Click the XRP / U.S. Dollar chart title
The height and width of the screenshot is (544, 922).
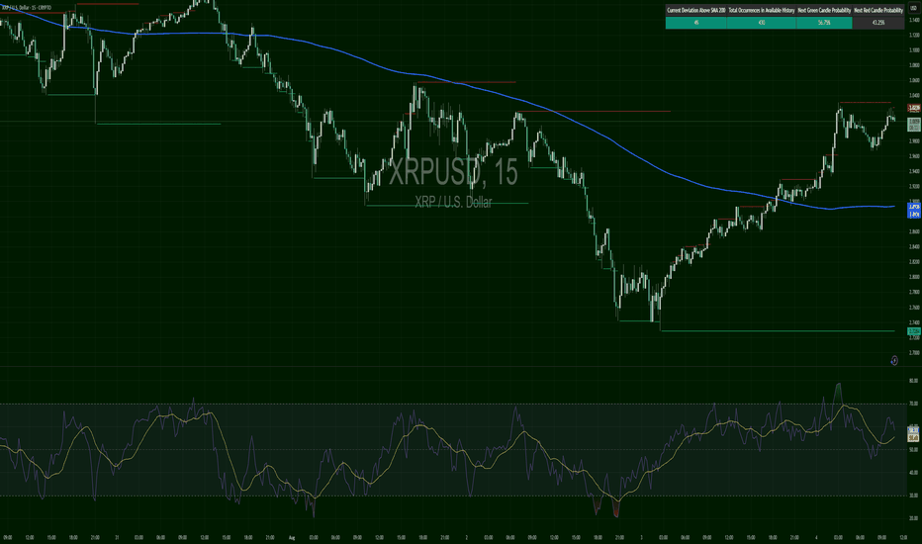(27, 8)
